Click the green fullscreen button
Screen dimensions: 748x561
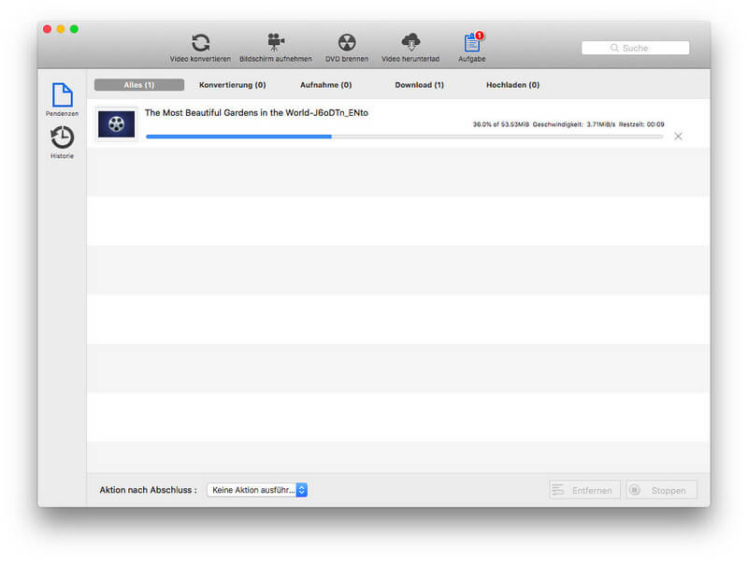[x=74, y=29]
